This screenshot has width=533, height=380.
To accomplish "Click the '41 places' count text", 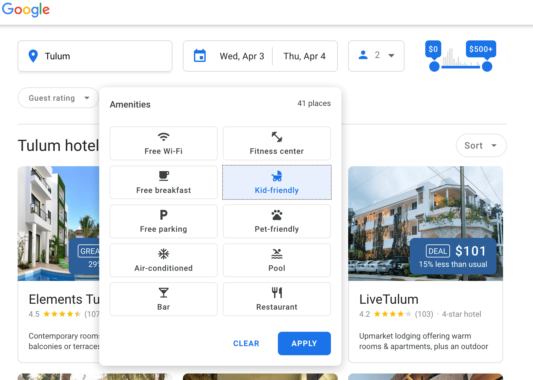I will point(314,103).
